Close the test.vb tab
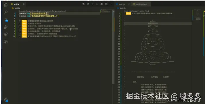 click(129, 4)
